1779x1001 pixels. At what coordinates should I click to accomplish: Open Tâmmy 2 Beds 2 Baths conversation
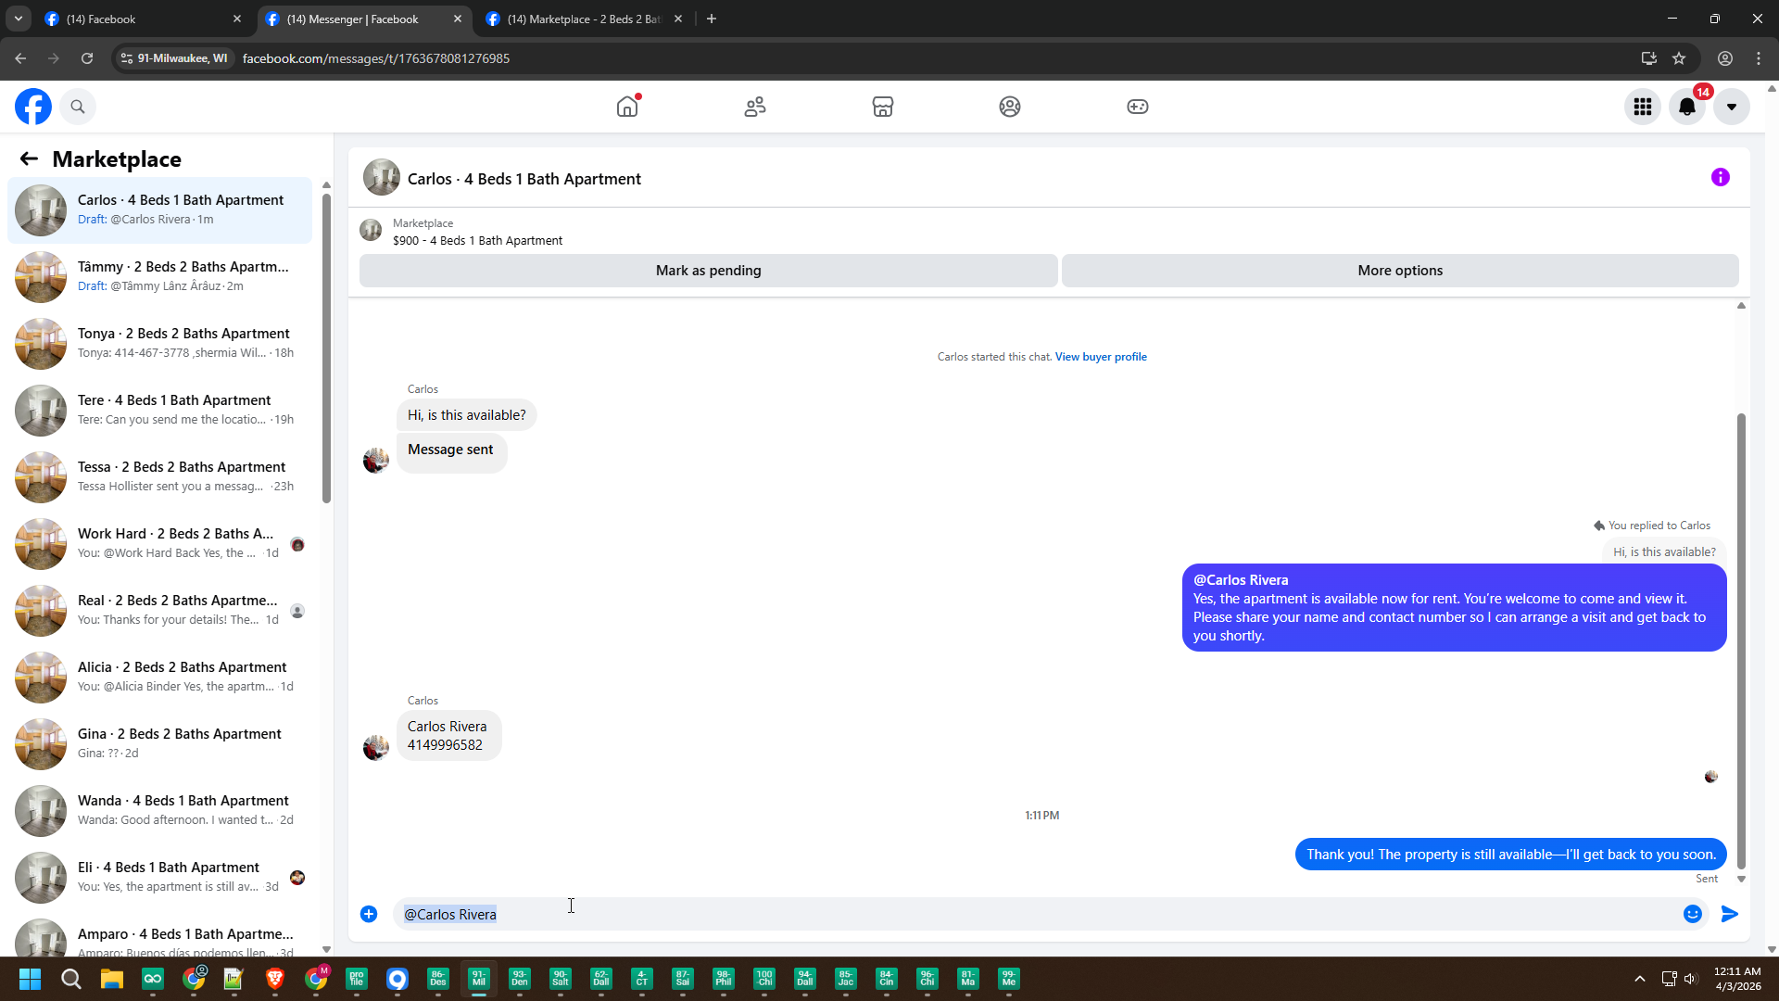coord(159,276)
